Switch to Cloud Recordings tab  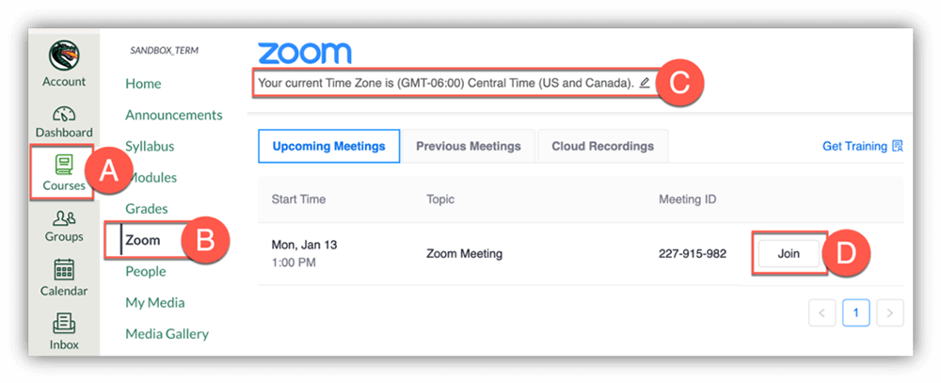point(602,146)
